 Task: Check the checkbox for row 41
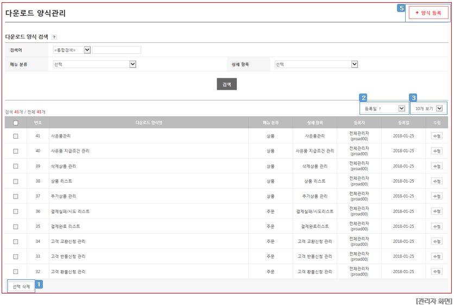[16, 136]
